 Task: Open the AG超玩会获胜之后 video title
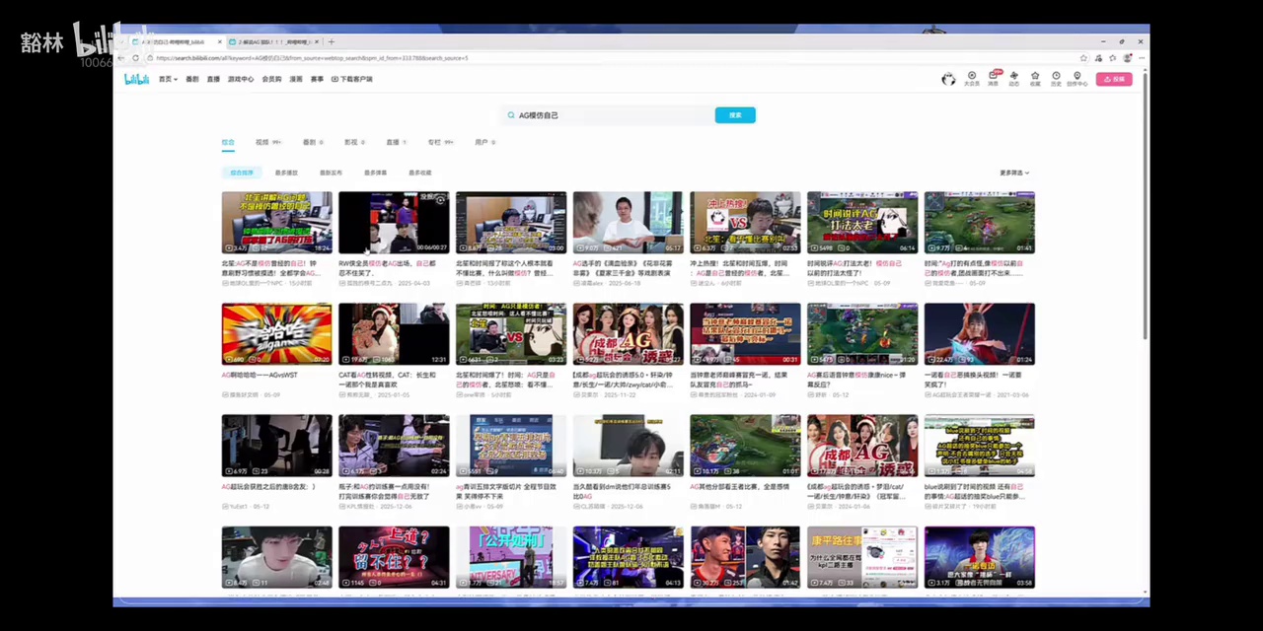[269, 486]
